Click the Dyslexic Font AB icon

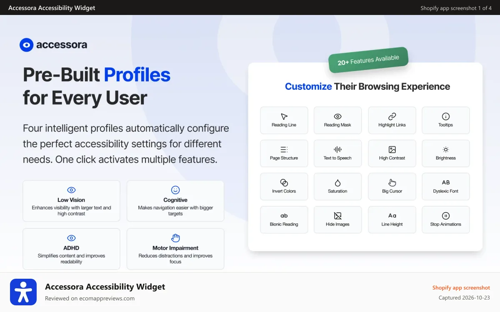pos(446,183)
